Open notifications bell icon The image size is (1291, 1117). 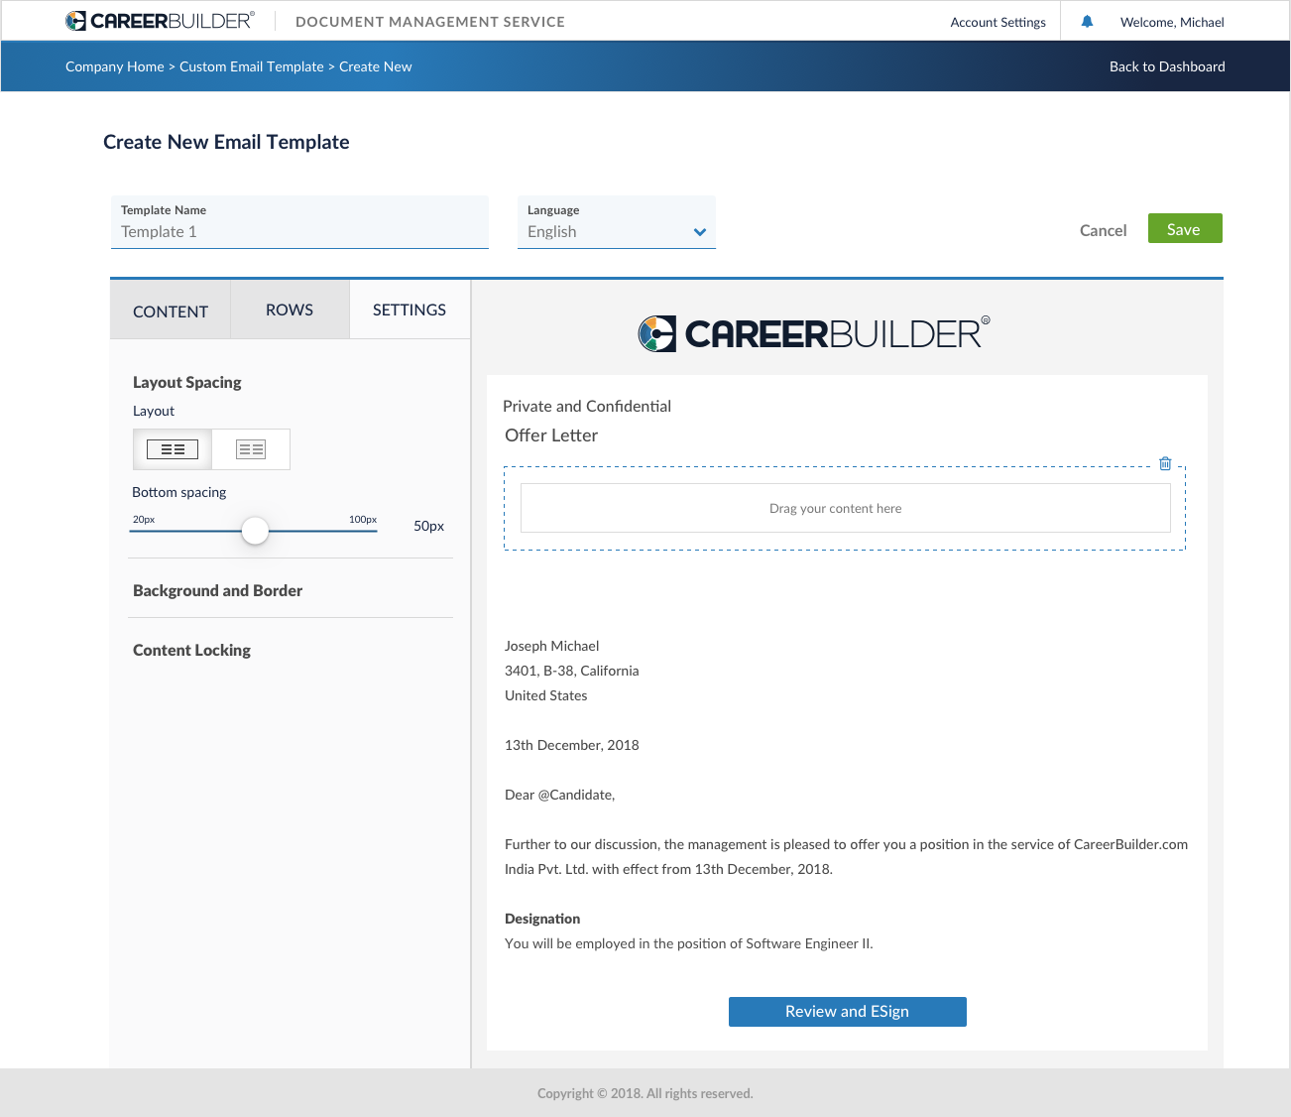pos(1087,21)
